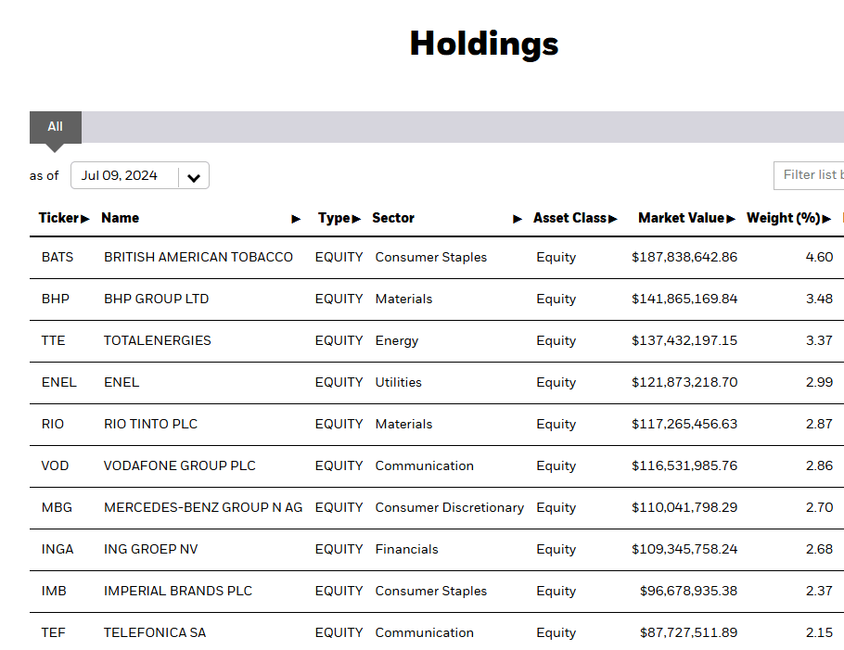
Task: Select the Holdings page heading
Action: (x=483, y=44)
